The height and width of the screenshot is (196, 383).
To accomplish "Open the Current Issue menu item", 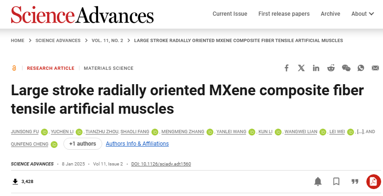I will (x=230, y=14).
